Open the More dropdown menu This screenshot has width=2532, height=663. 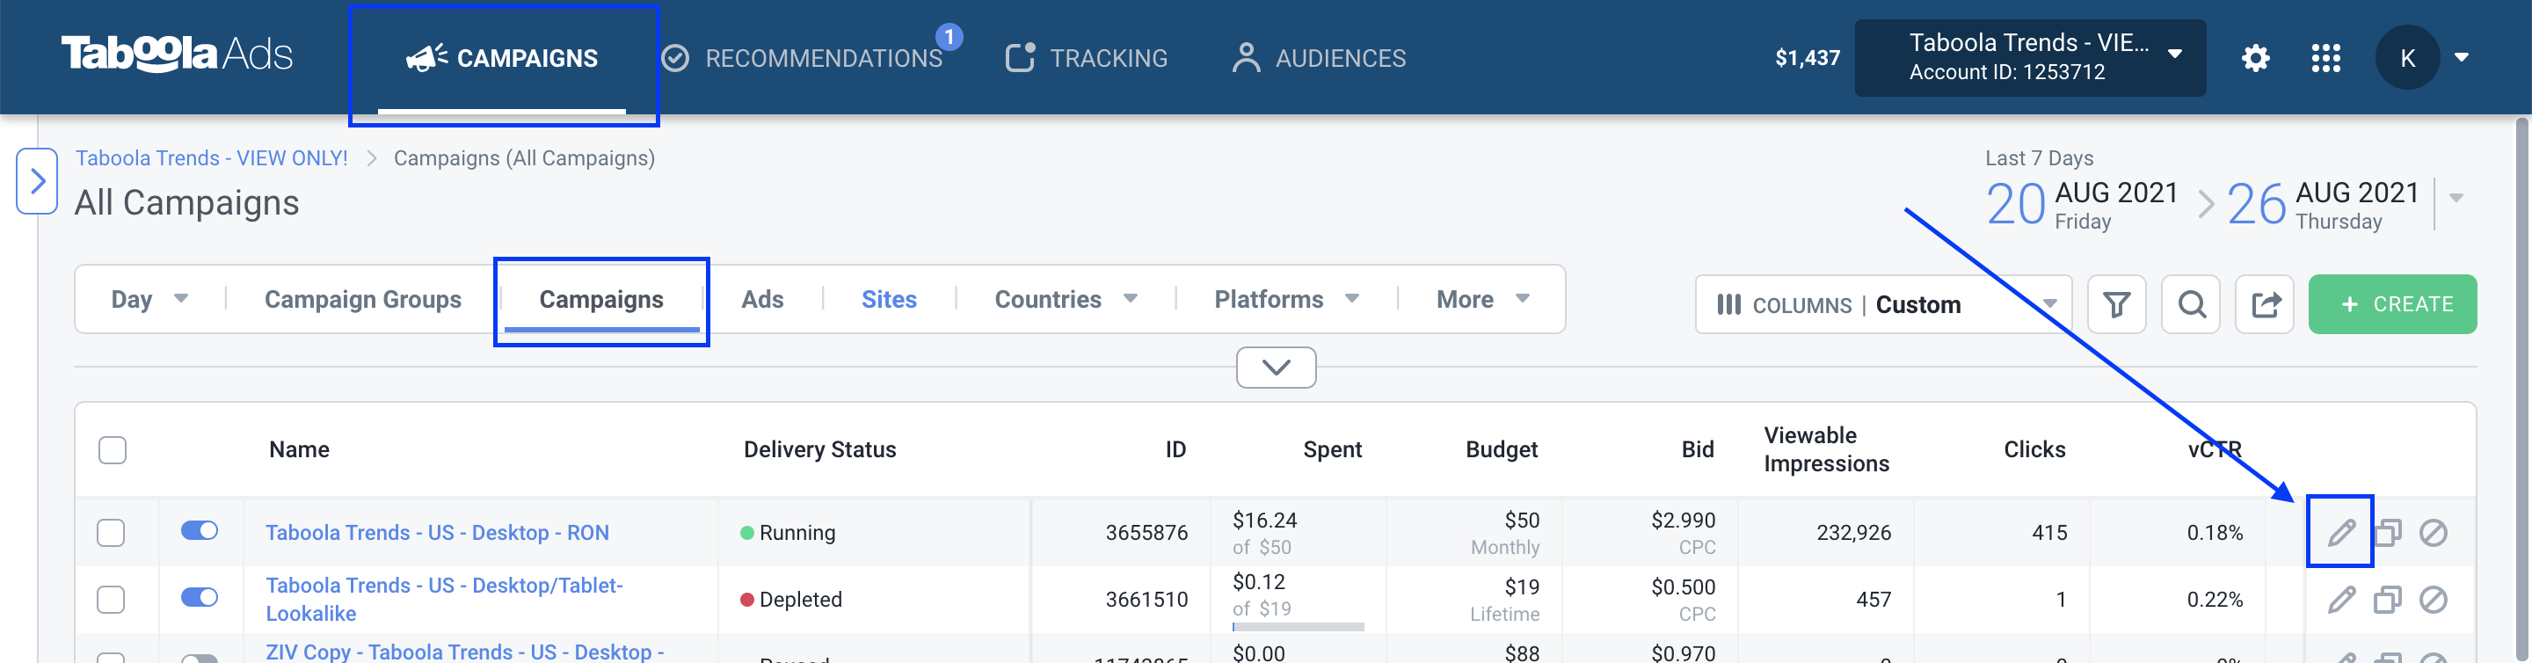tap(1483, 299)
